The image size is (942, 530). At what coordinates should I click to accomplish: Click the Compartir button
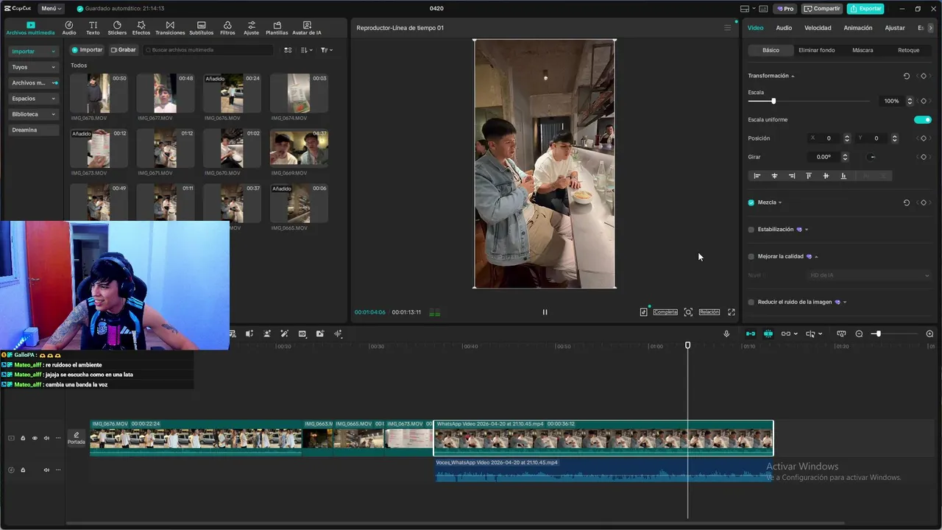click(x=822, y=9)
